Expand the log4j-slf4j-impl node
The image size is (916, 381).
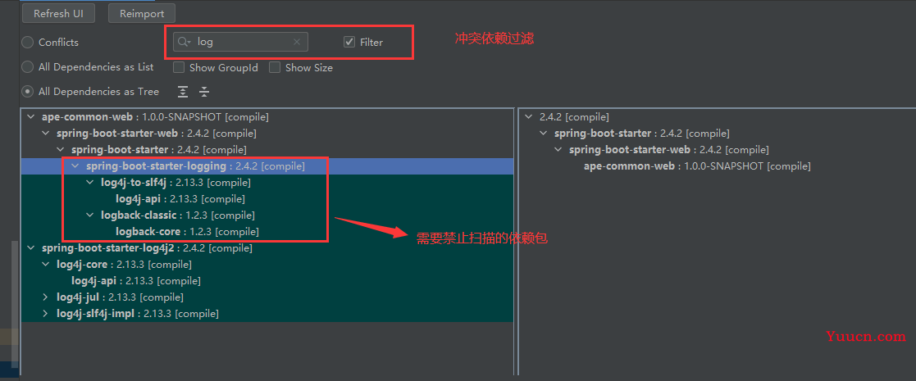[x=46, y=314]
